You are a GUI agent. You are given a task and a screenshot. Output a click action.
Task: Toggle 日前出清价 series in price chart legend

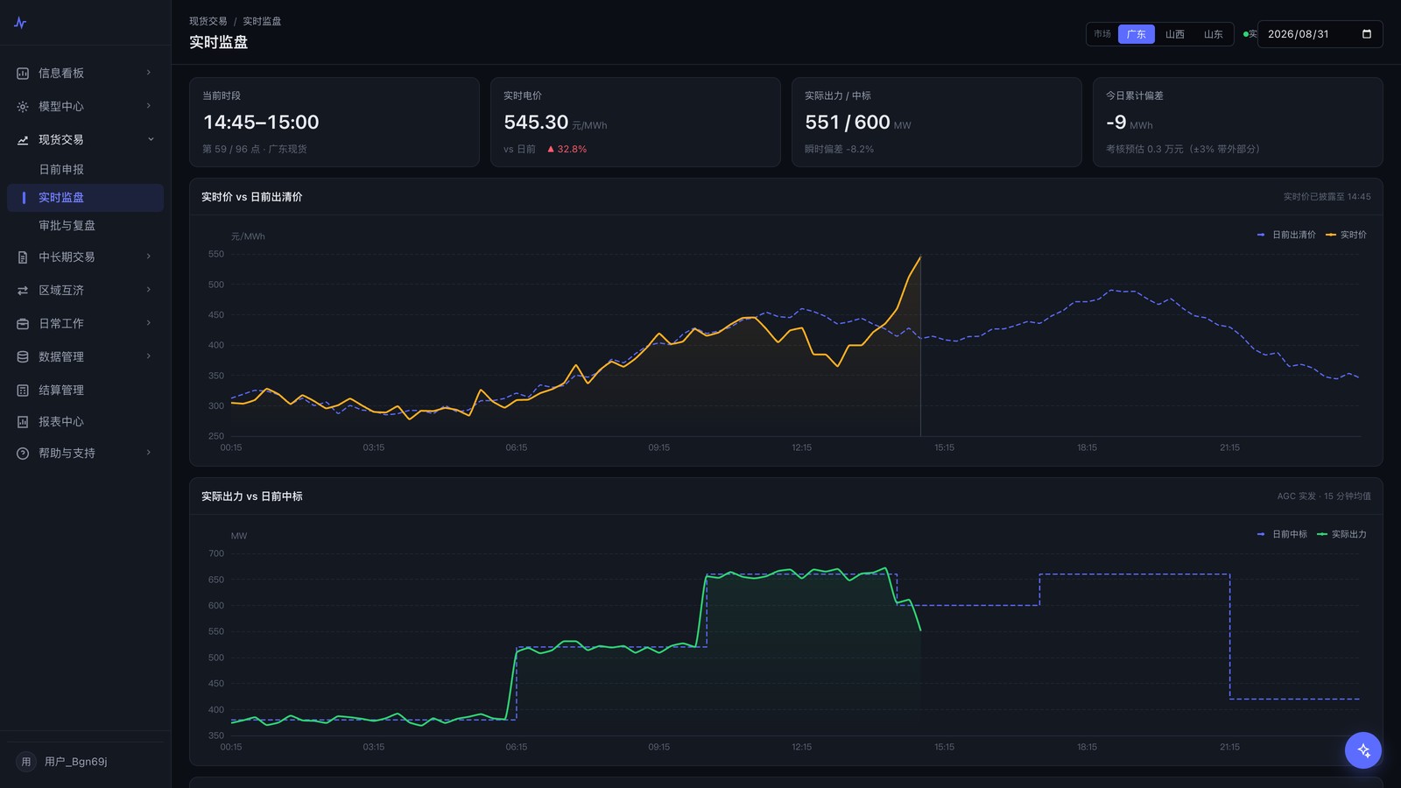(x=1286, y=235)
